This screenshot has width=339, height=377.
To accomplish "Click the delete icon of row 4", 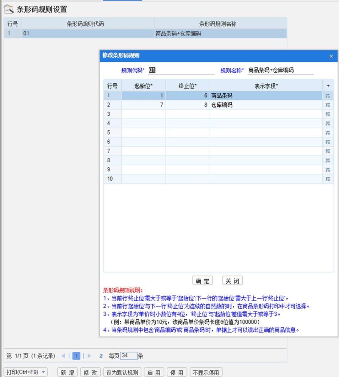I will pos(328,123).
